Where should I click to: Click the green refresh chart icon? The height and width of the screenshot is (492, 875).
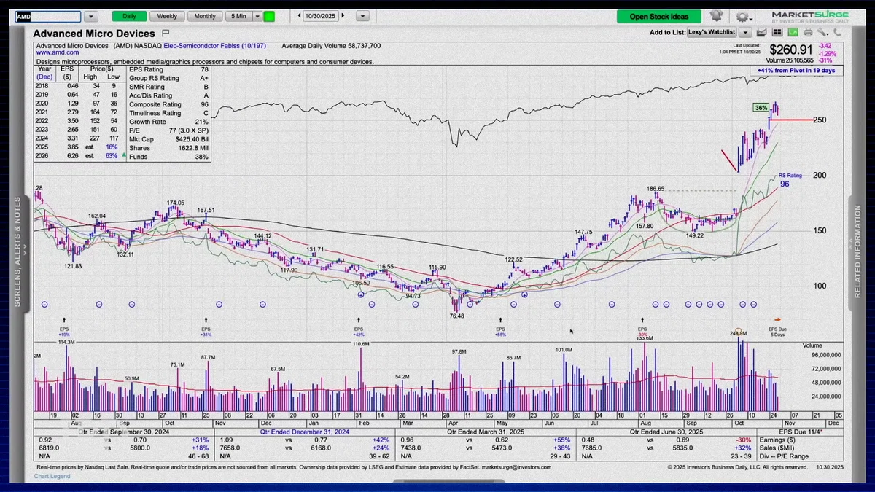793,32
